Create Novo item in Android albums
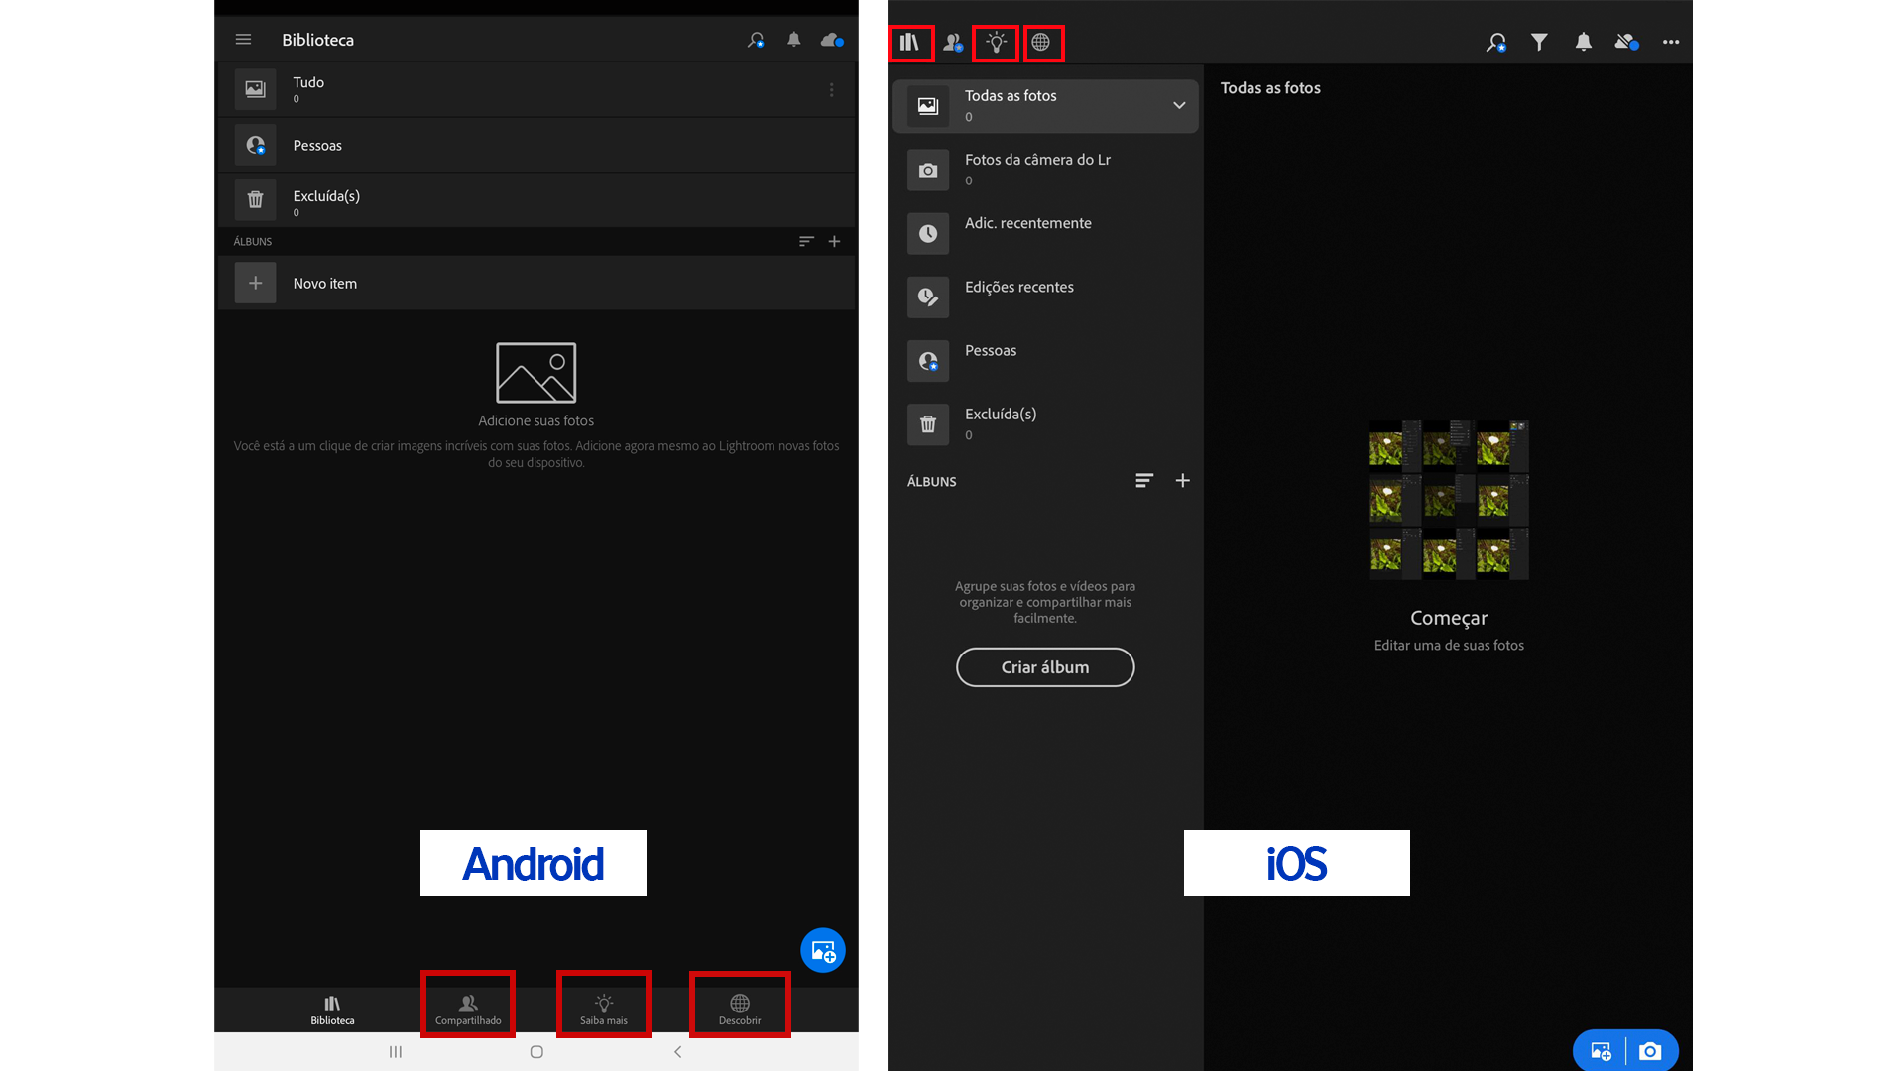Viewport: 1904px width, 1071px height. [x=535, y=284]
